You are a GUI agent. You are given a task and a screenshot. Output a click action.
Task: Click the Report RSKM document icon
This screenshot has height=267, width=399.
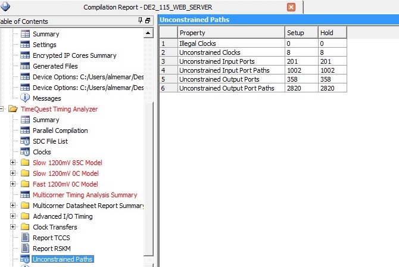click(x=25, y=248)
